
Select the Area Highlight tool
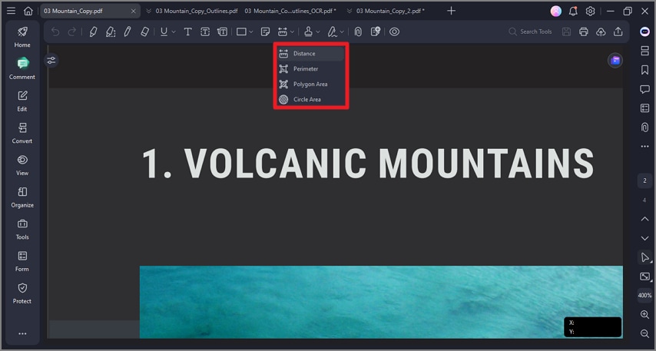[111, 31]
